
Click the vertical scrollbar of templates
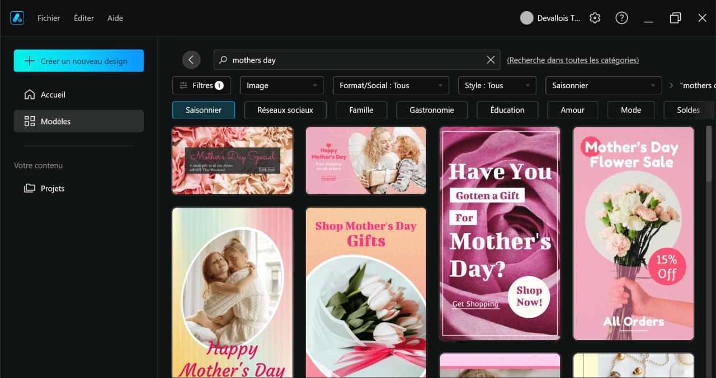[709, 154]
